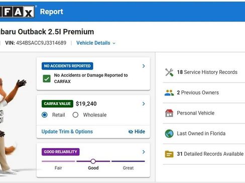The image size is (245, 183).
Task: Click the VIN number 4S4BSACC9J3314689
Action: point(41,43)
